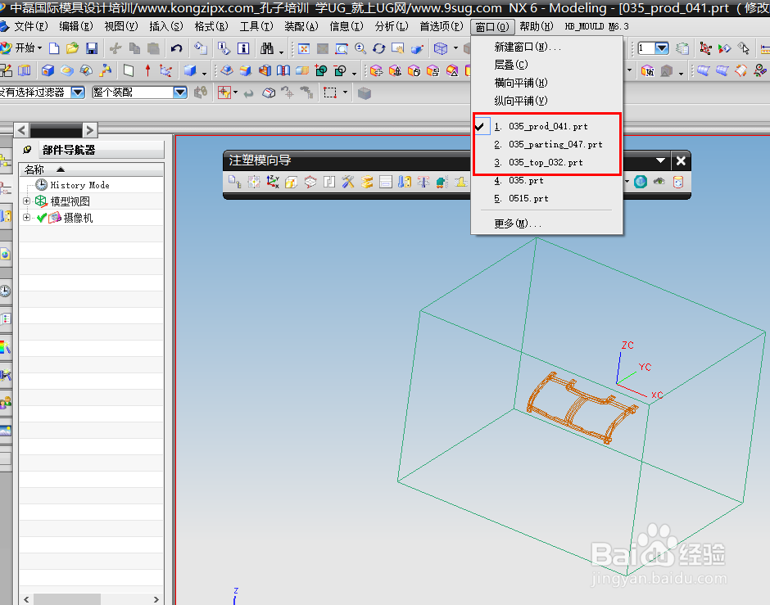Click the ejector pin icon in Mold Wizard
This screenshot has width=770, height=605.
pyautogui.click(x=423, y=182)
